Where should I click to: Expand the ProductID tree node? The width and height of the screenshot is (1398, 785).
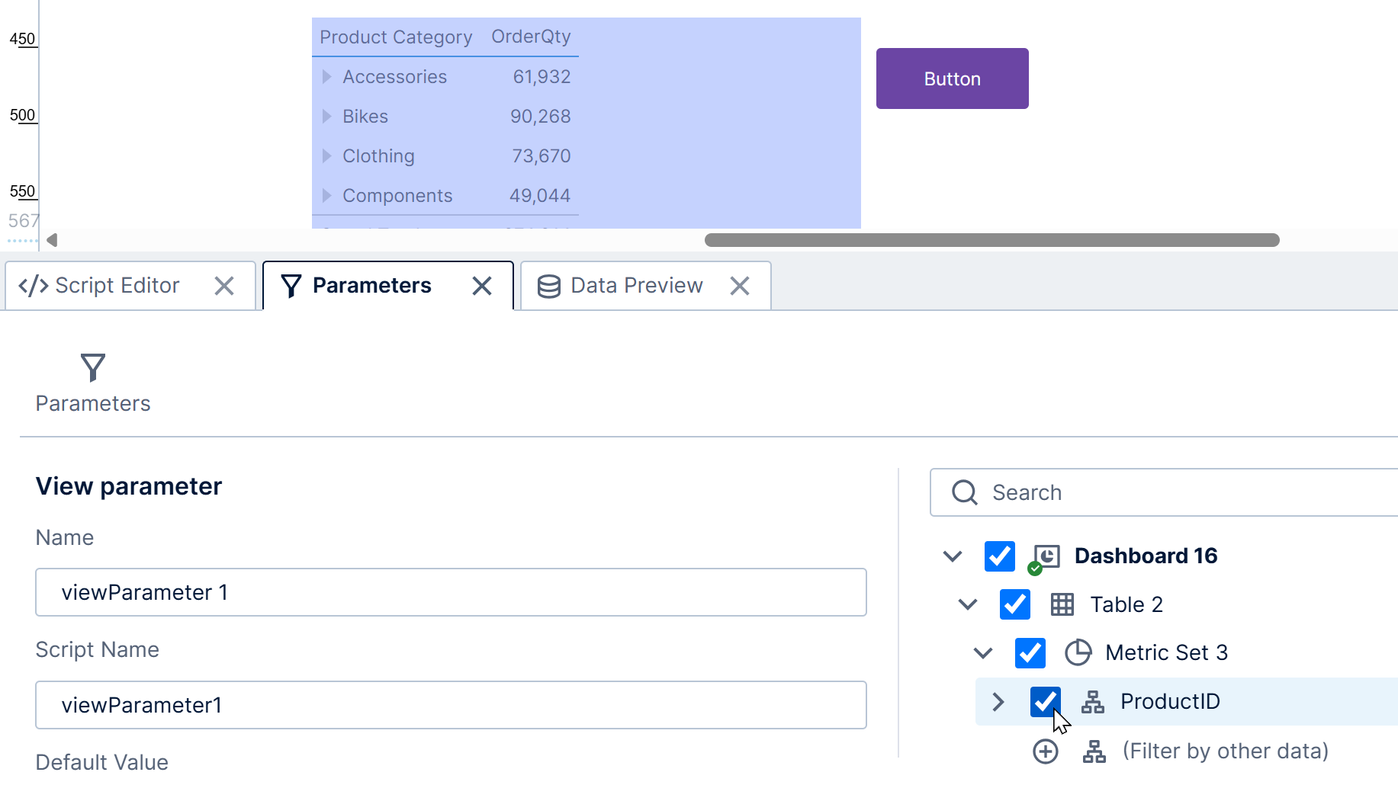coord(998,701)
